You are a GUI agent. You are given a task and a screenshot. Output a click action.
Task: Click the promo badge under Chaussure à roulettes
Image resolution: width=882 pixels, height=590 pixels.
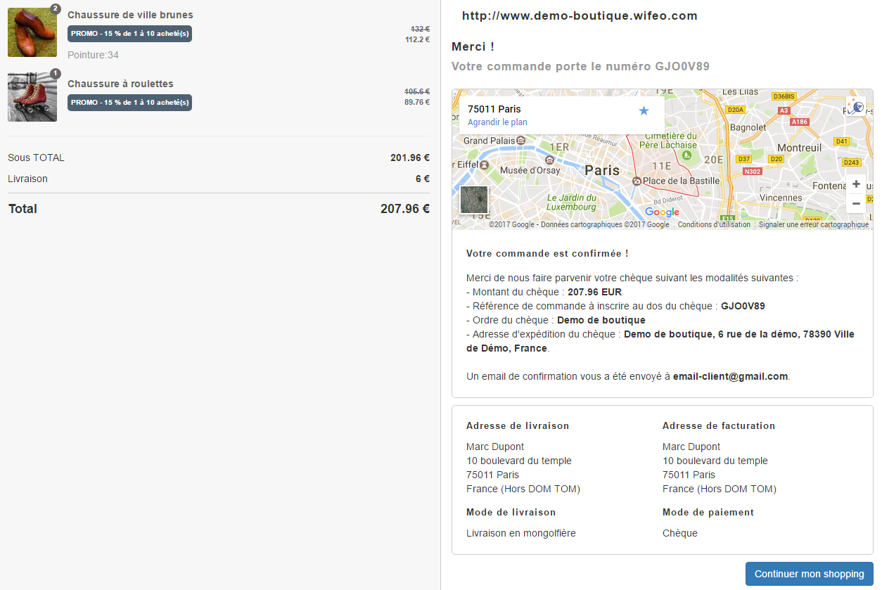point(129,103)
